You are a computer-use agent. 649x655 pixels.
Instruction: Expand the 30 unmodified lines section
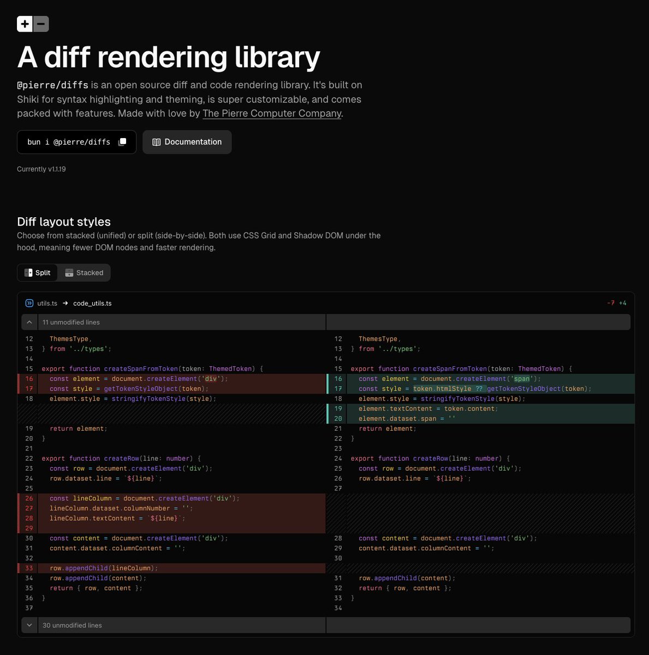tap(29, 625)
